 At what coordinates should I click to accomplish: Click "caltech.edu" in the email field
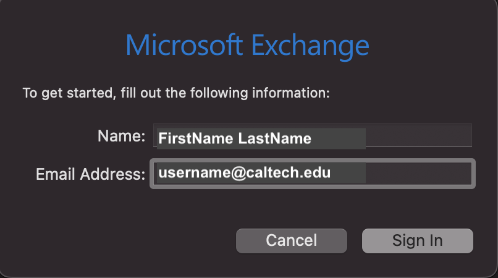click(294, 173)
